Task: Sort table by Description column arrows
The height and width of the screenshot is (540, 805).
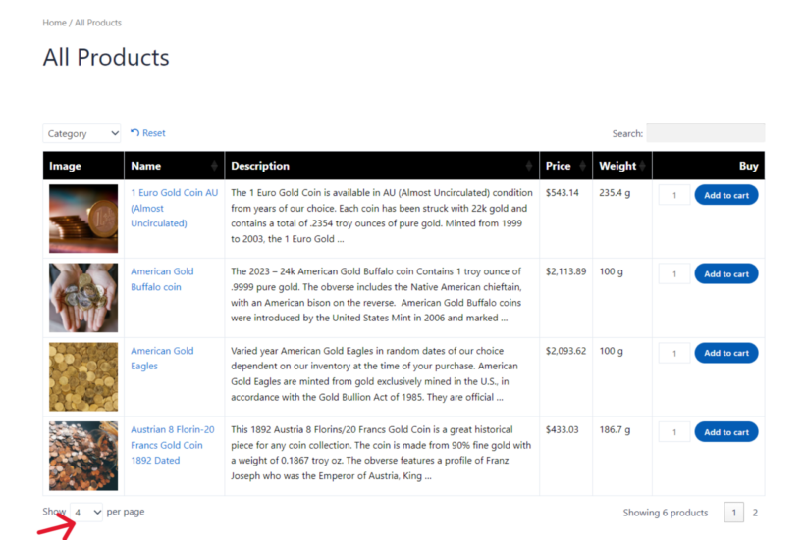Action: pos(529,166)
